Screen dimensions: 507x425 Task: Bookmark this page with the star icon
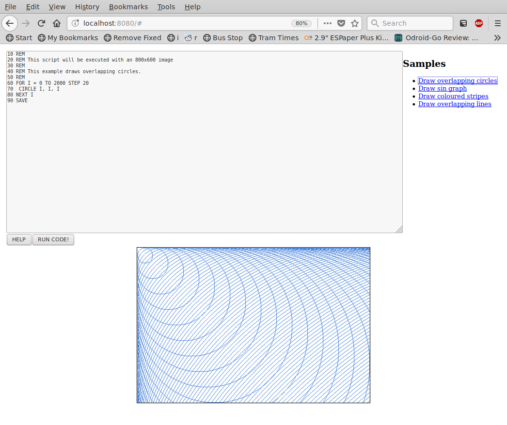click(355, 23)
